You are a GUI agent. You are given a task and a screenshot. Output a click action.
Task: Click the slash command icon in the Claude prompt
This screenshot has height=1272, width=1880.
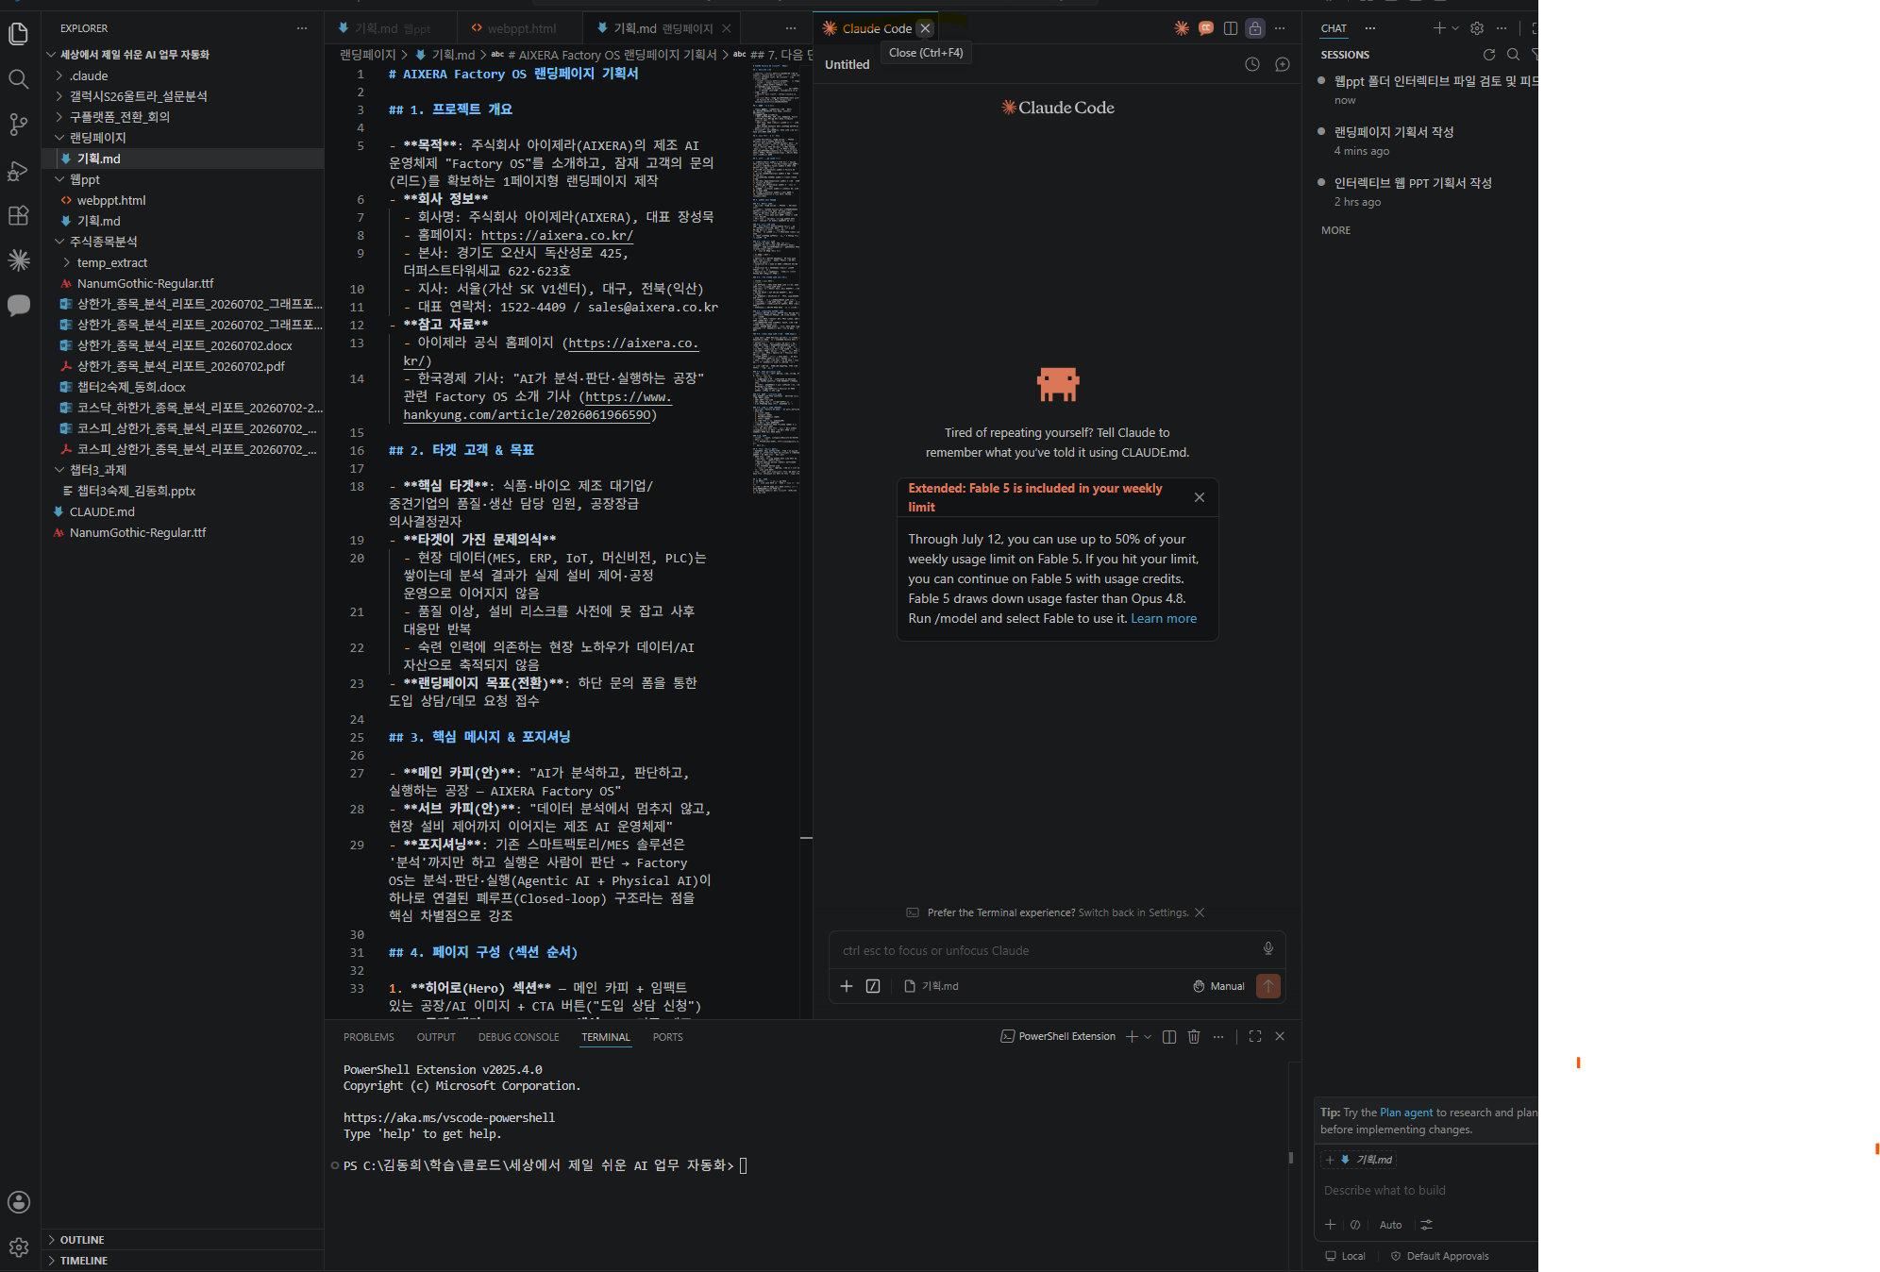coord(873,986)
